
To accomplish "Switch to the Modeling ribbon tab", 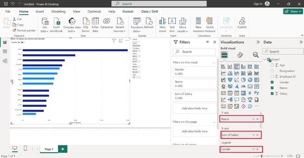I will point(58,12).
